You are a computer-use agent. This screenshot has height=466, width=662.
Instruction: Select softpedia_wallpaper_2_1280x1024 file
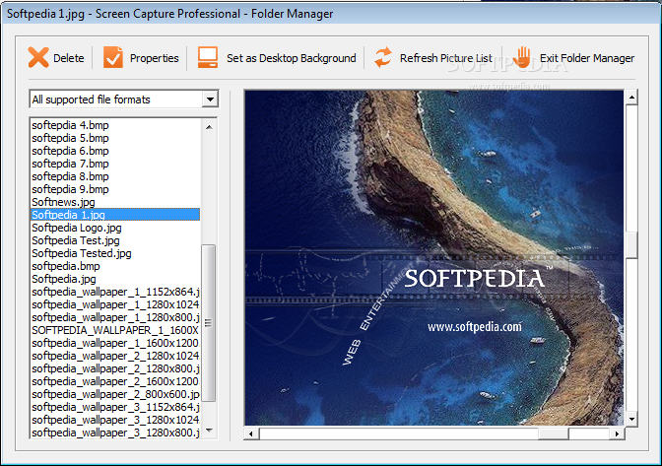(115, 356)
